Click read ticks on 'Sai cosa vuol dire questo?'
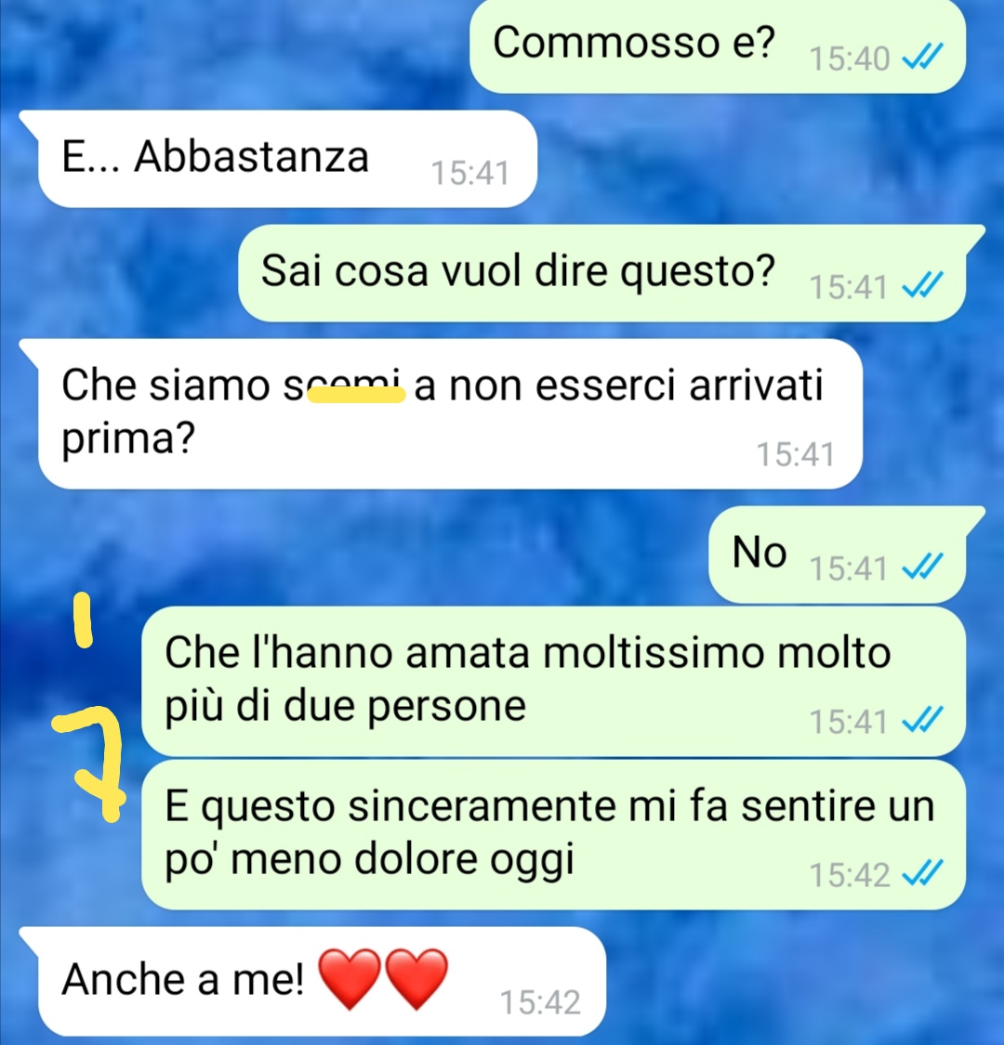 922,286
